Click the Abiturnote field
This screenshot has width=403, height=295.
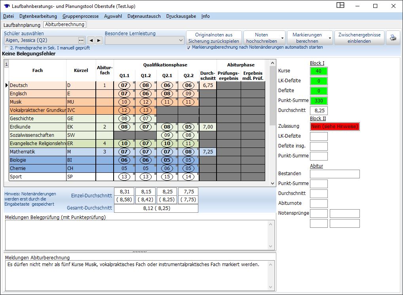click(x=319, y=203)
